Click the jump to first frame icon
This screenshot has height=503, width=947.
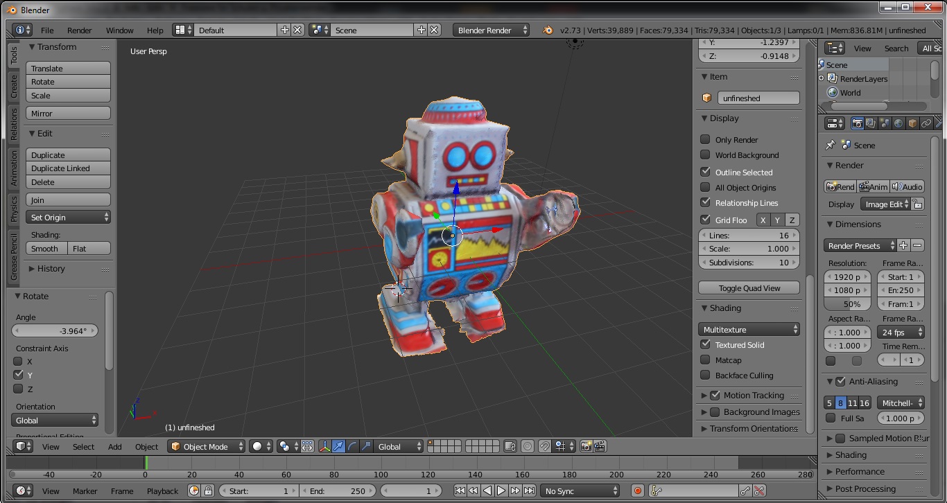pyautogui.click(x=460, y=491)
